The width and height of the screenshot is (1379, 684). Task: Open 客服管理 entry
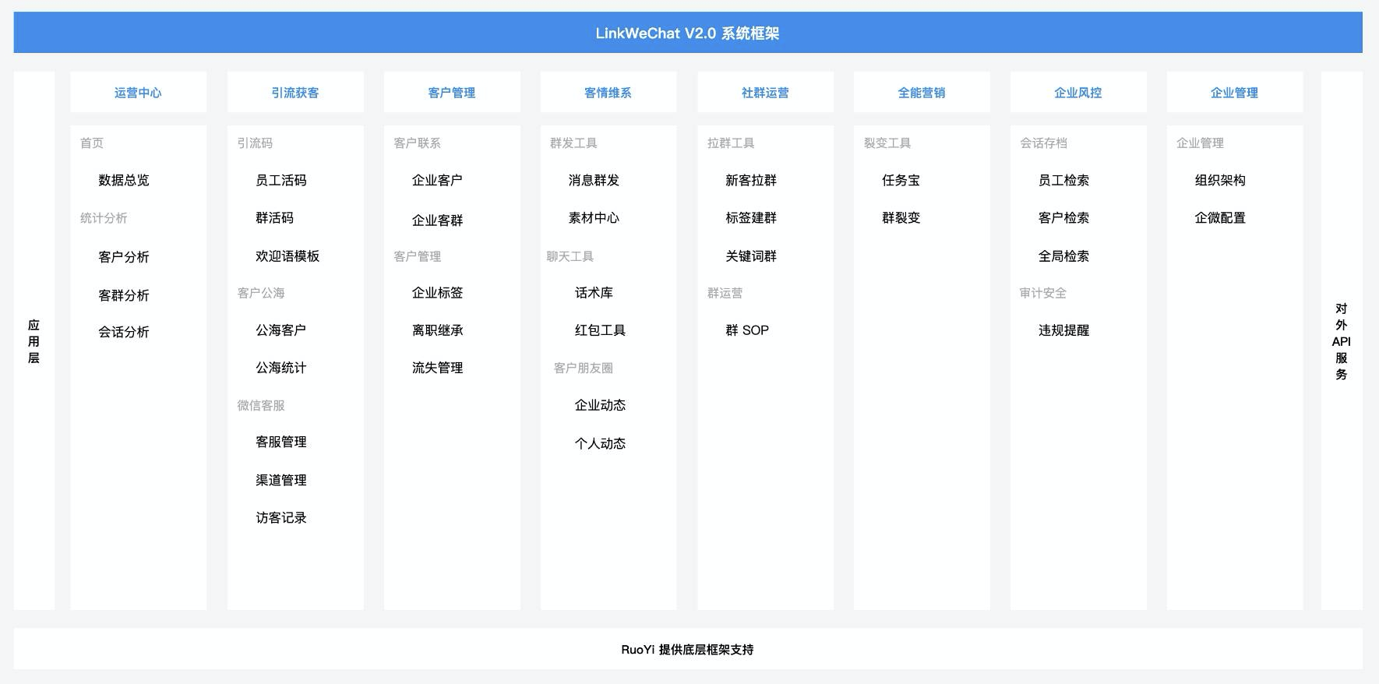click(x=281, y=442)
